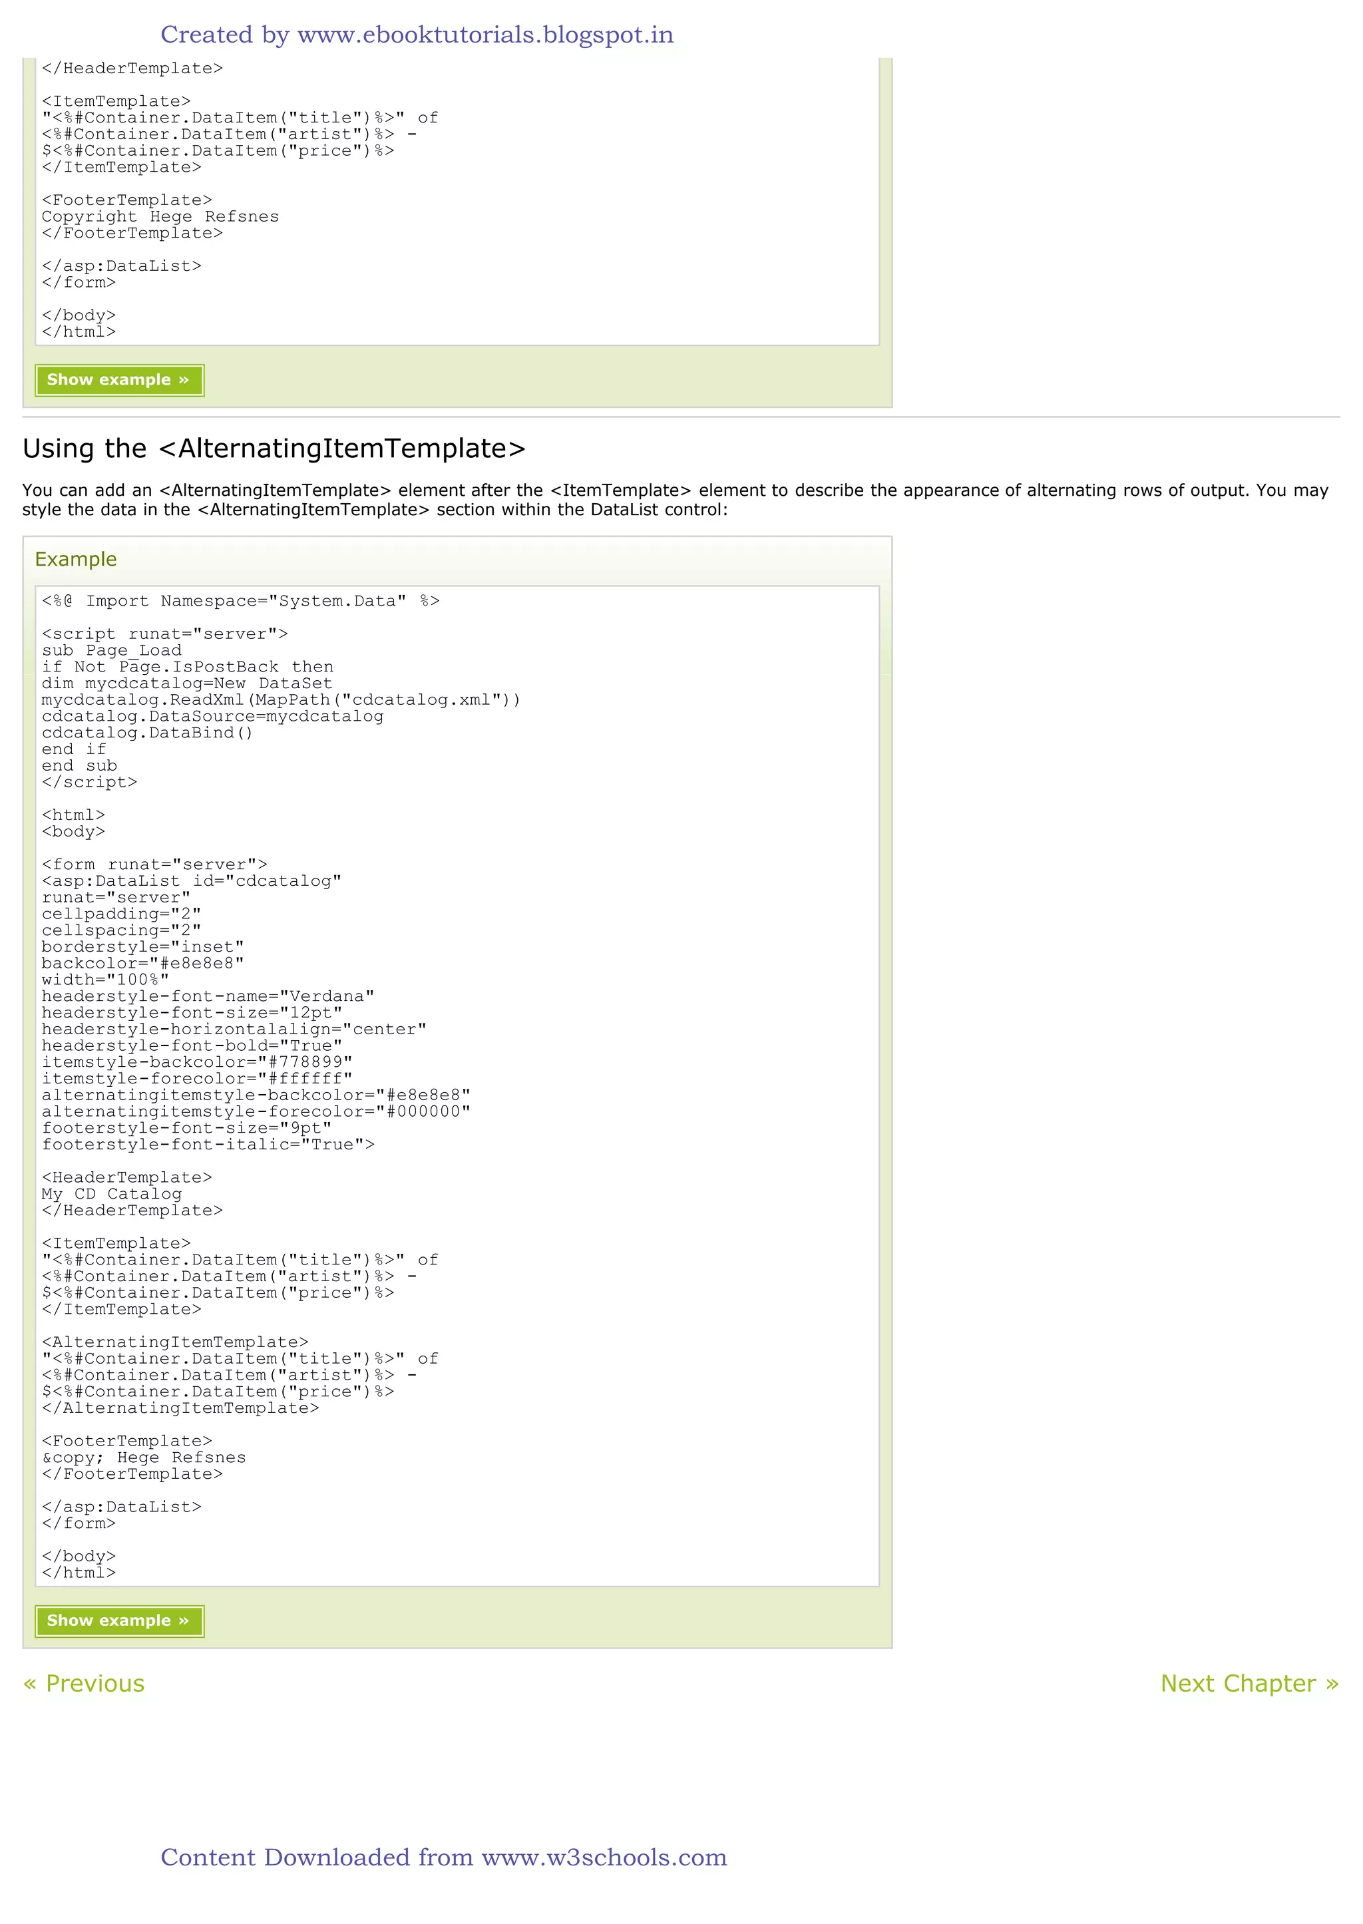
Task: Click the 'headerstyle-horizontalalign="center"' line
Action: pos(234,1030)
